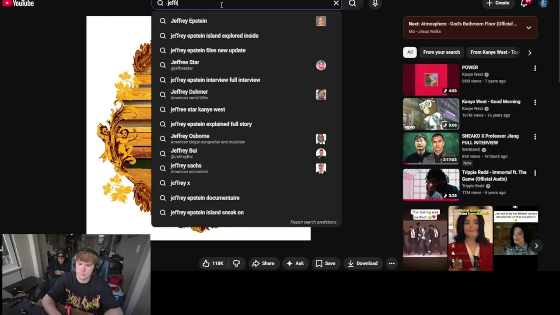Pick 'jeffrey epstein files new update' suggestion
The height and width of the screenshot is (315, 560).
click(x=246, y=50)
